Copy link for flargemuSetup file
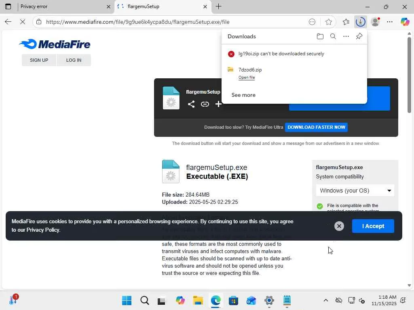The image size is (414, 310). 205,104
